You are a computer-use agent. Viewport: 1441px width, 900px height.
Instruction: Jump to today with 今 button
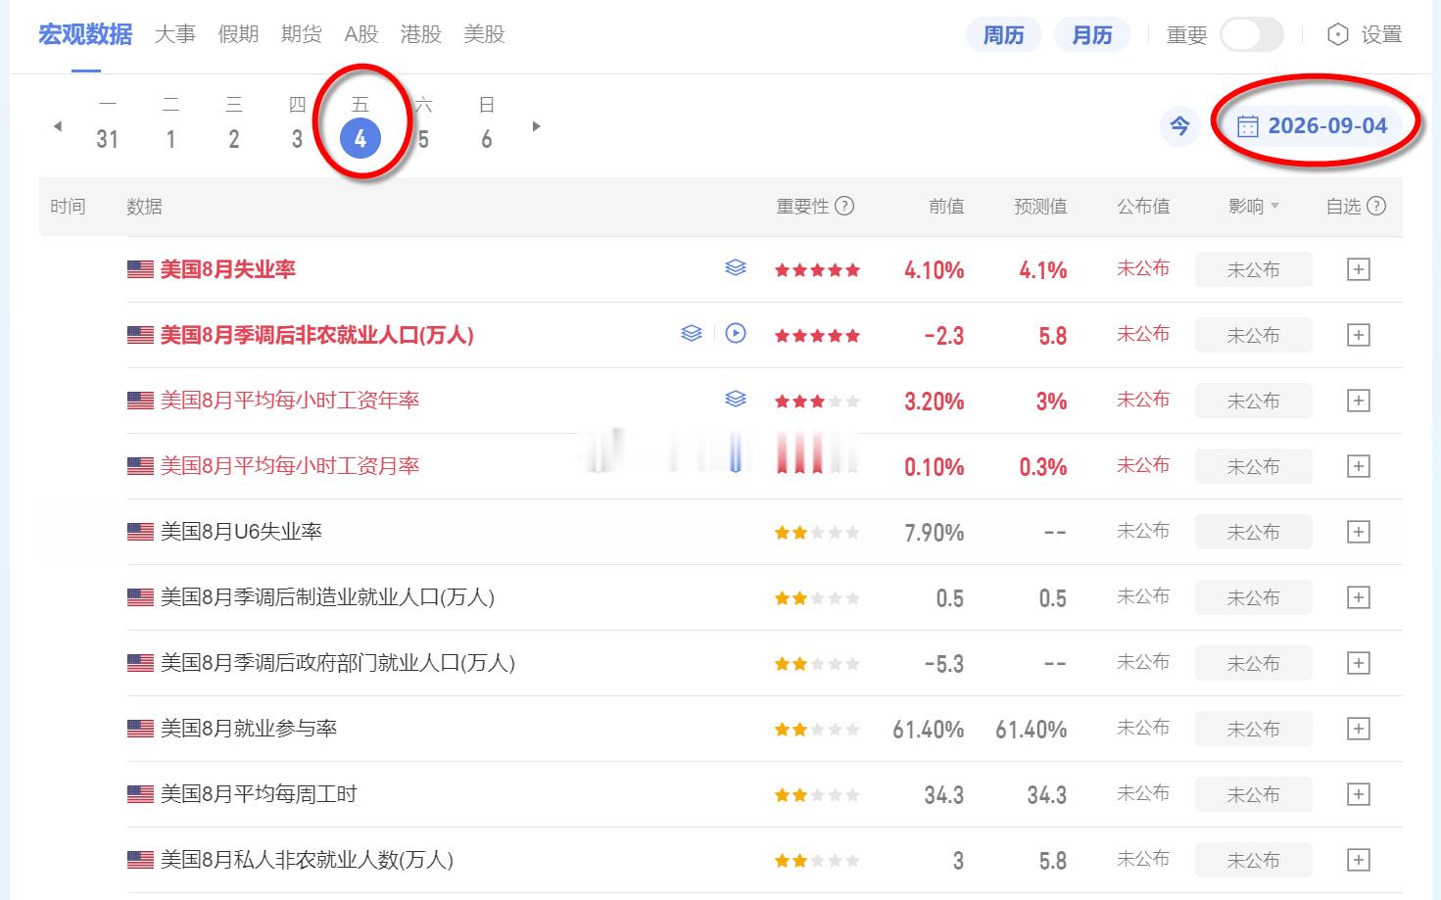pos(1180,125)
